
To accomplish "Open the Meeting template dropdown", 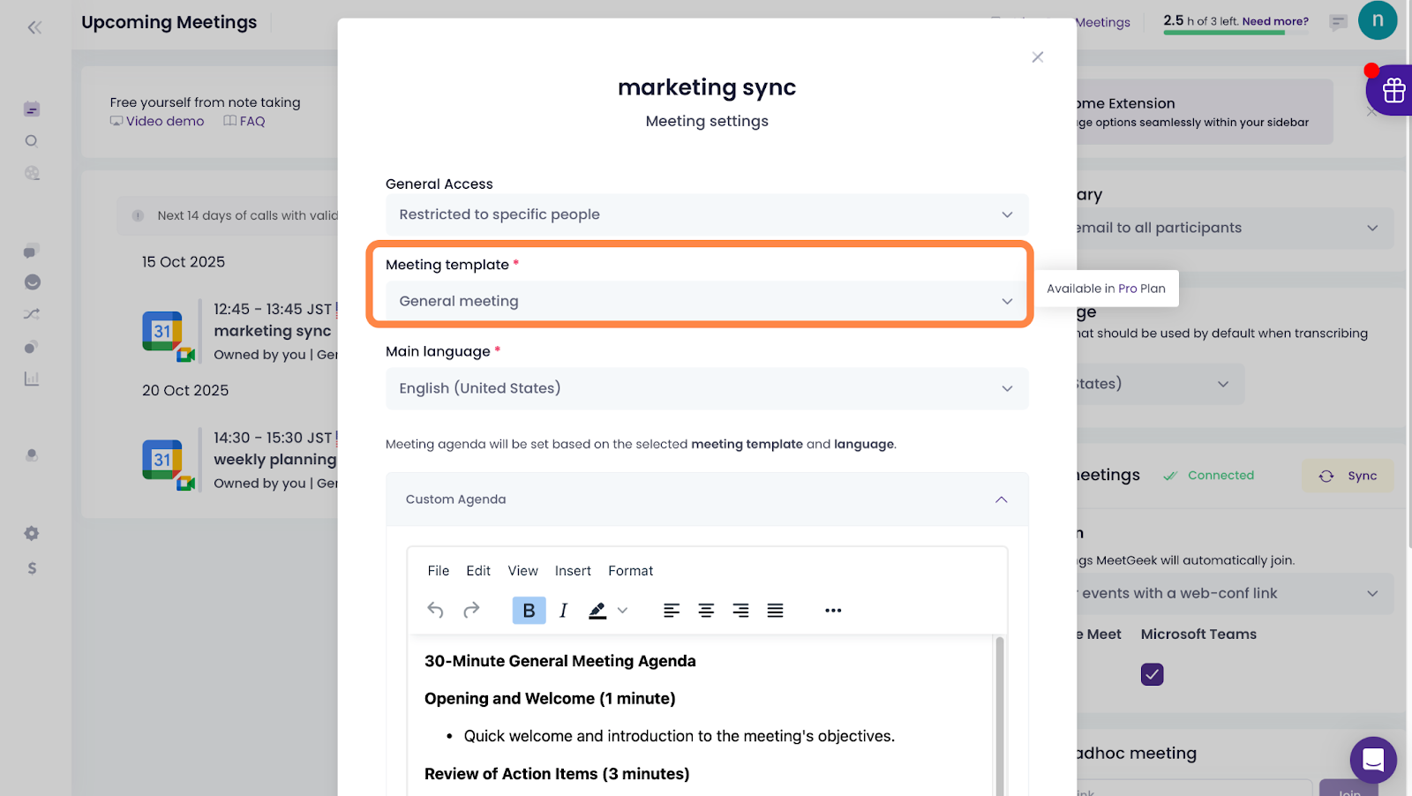I will pos(706,301).
